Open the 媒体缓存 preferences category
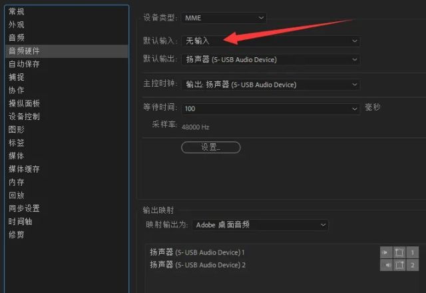The height and width of the screenshot is (293, 426). [x=67, y=169]
